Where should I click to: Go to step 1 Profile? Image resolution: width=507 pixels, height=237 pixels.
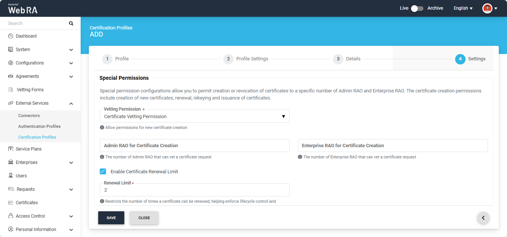click(x=115, y=59)
